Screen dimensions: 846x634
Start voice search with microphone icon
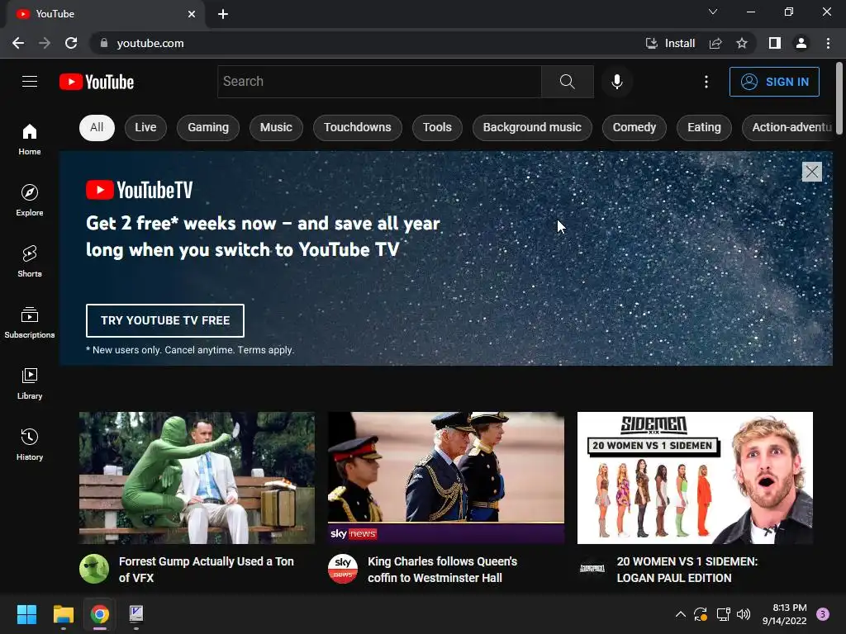pyautogui.click(x=616, y=82)
